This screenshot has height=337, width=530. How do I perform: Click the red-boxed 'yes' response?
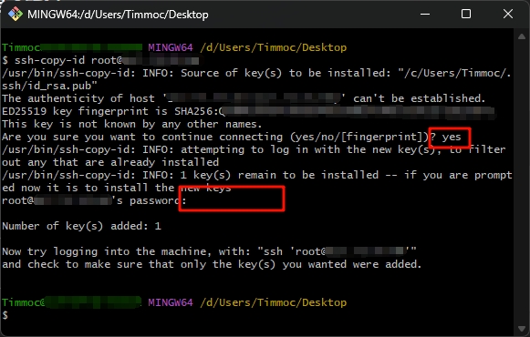click(450, 138)
